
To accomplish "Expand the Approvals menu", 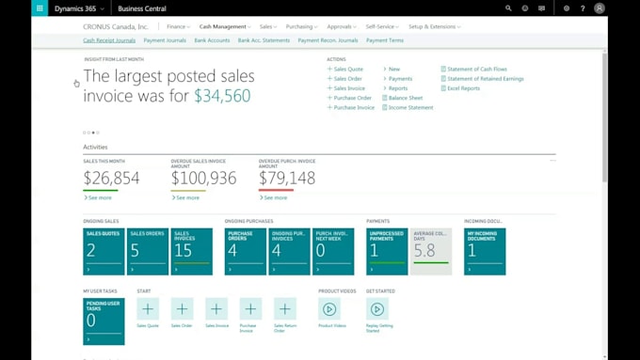I will click(x=342, y=26).
